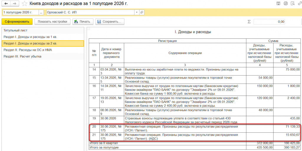
Task: Select income cell 150 000,00
Action: coord(260,90)
